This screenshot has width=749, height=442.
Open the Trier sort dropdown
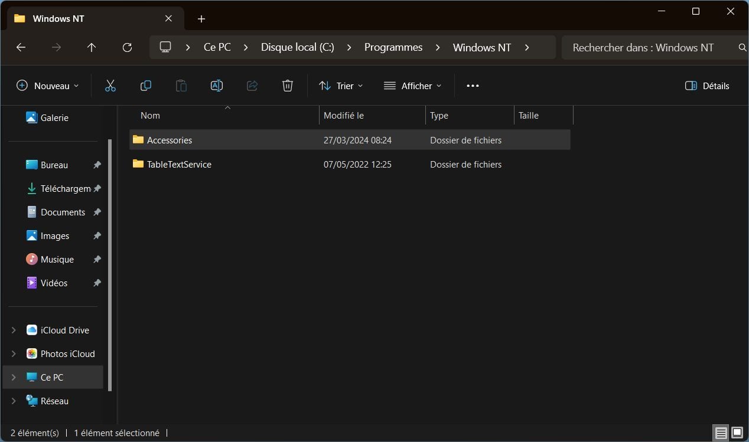(x=341, y=86)
